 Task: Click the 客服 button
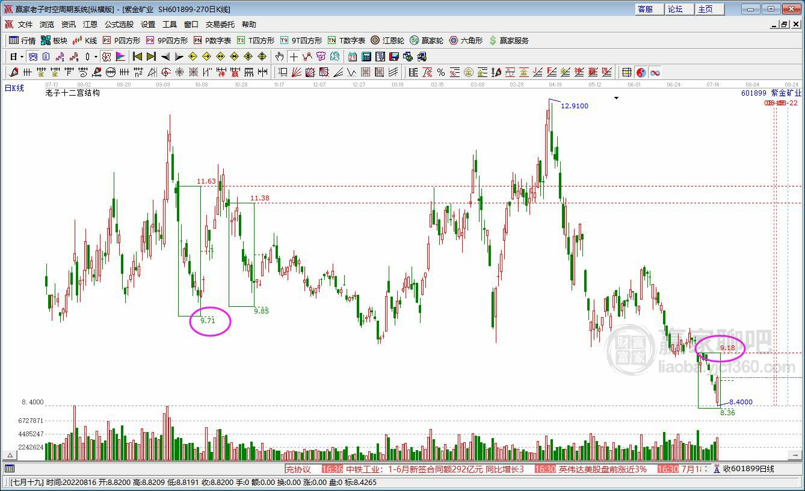click(647, 9)
